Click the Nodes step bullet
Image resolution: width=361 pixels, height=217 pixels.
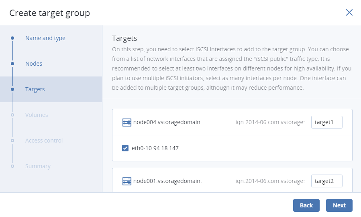tap(12, 64)
